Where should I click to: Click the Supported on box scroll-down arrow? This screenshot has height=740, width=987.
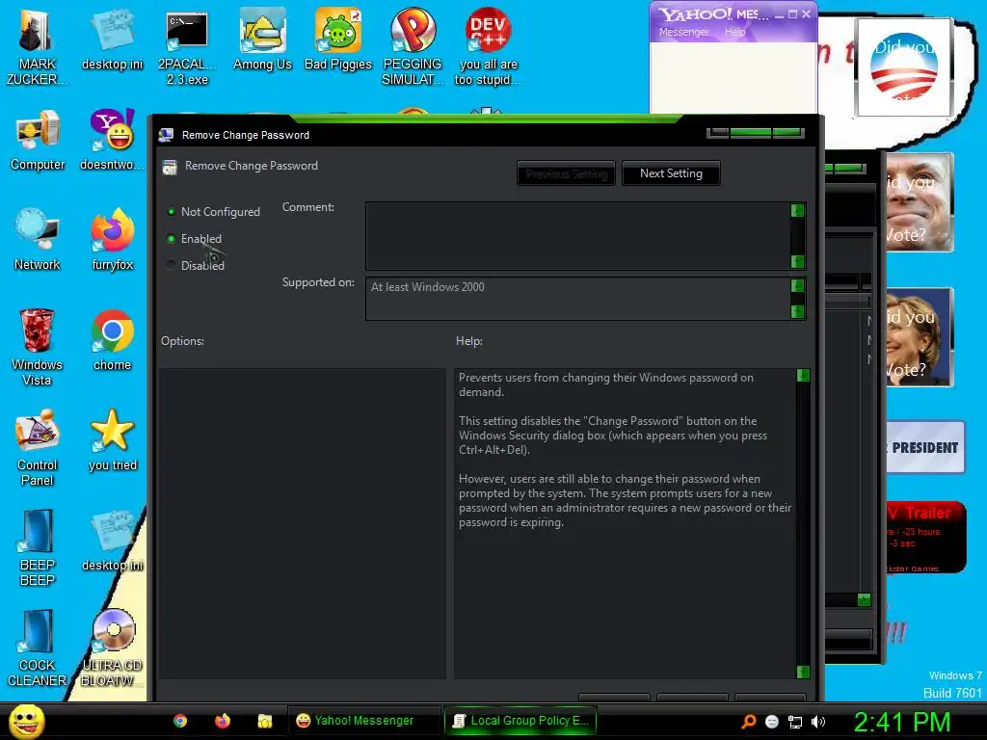point(797,311)
